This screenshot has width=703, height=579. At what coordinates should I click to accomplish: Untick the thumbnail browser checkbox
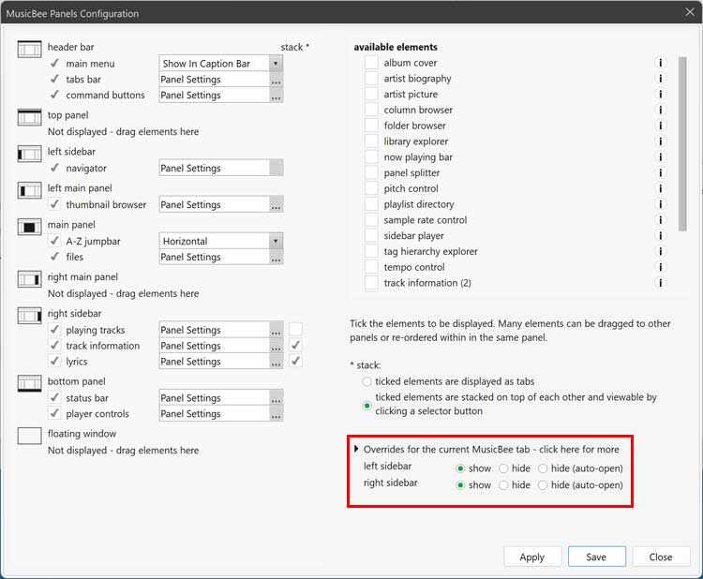point(54,204)
